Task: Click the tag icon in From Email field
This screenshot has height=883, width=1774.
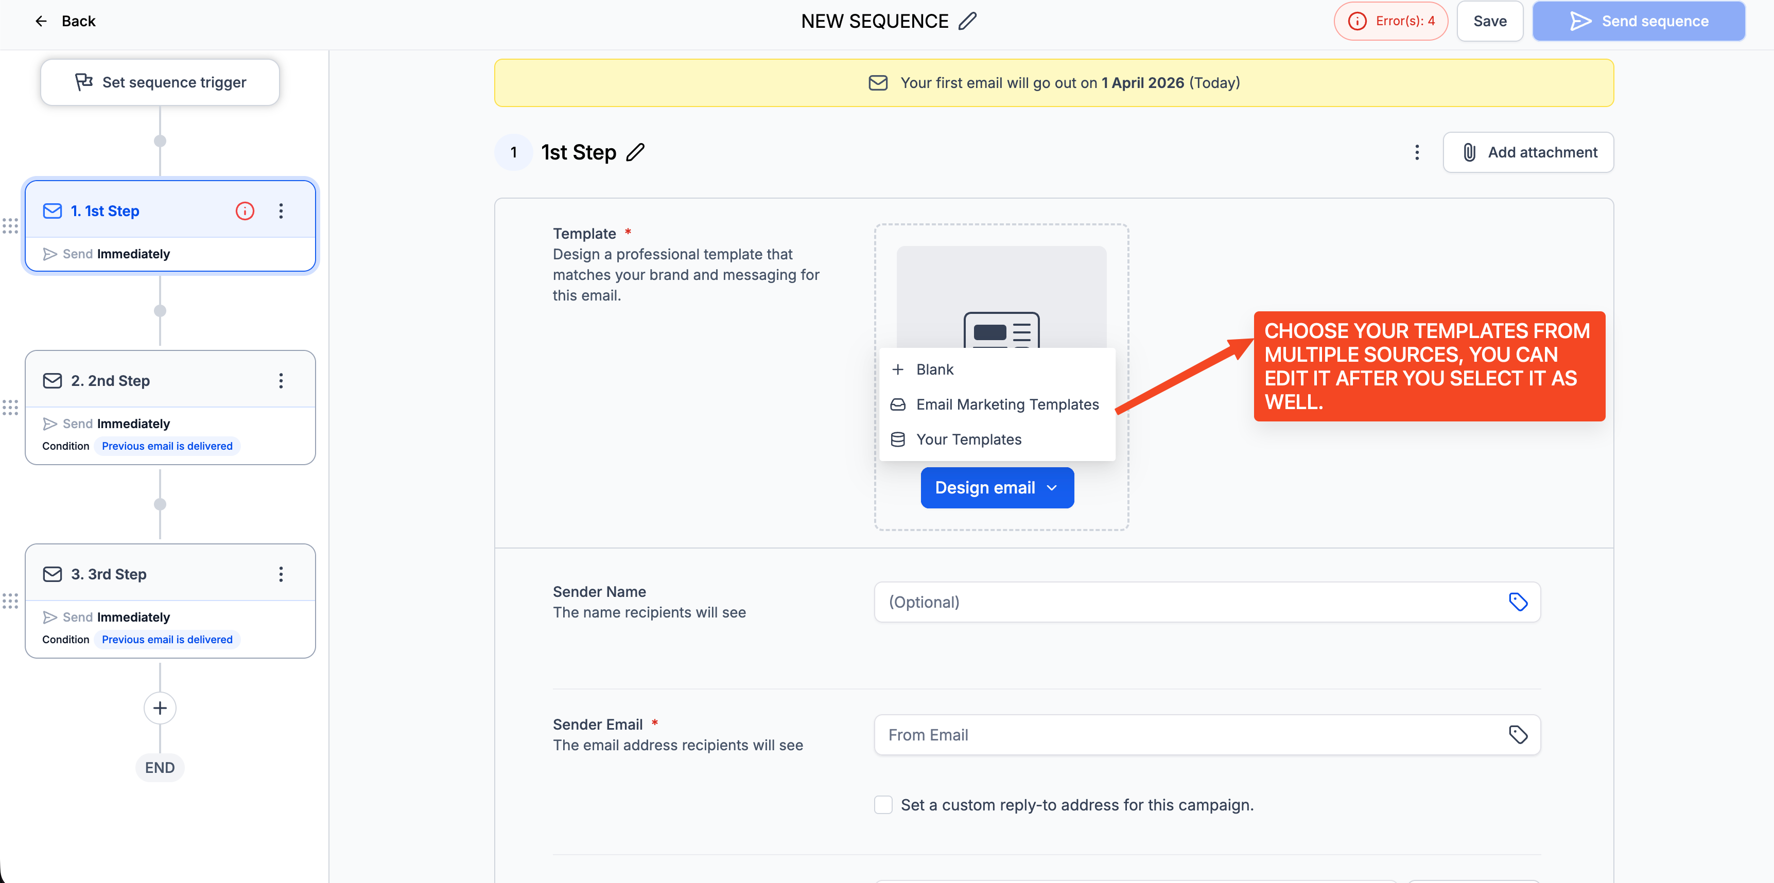Action: [1518, 735]
